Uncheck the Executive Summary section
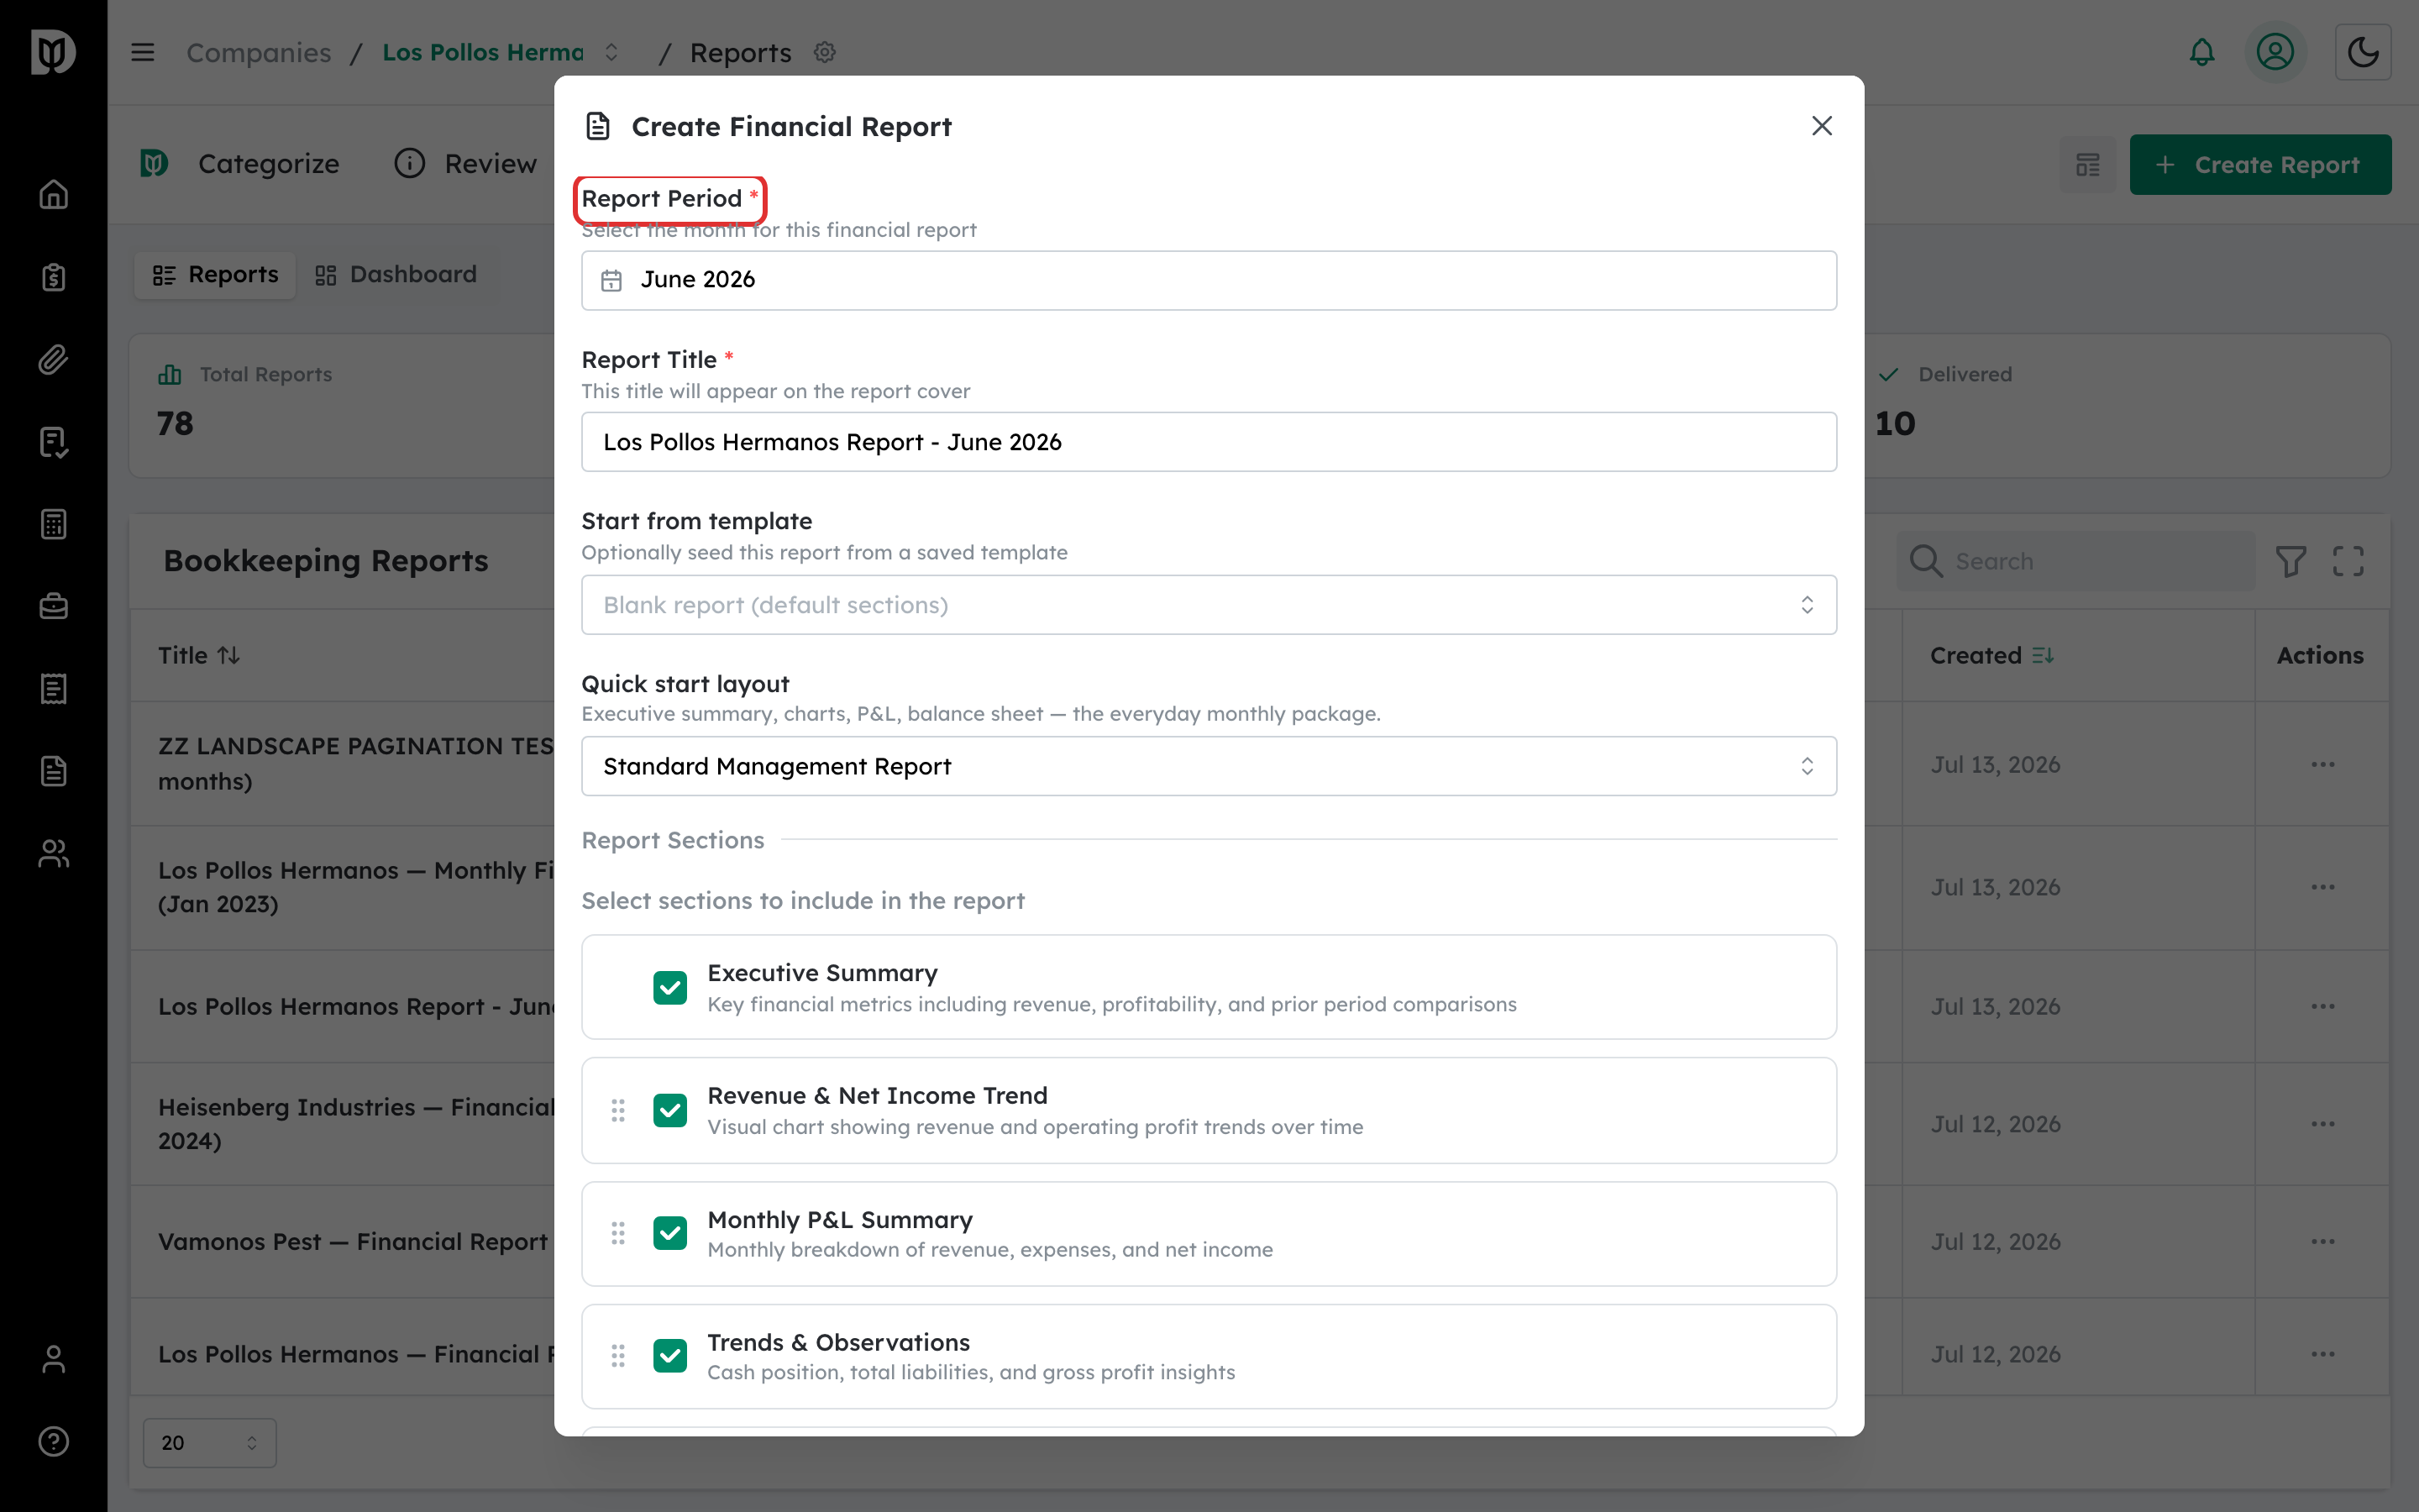The width and height of the screenshot is (2419, 1512). tap(669, 987)
